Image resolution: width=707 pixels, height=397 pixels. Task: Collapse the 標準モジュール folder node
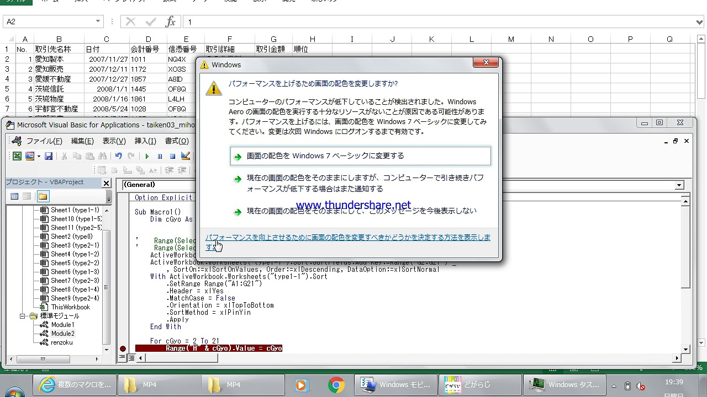(x=23, y=316)
